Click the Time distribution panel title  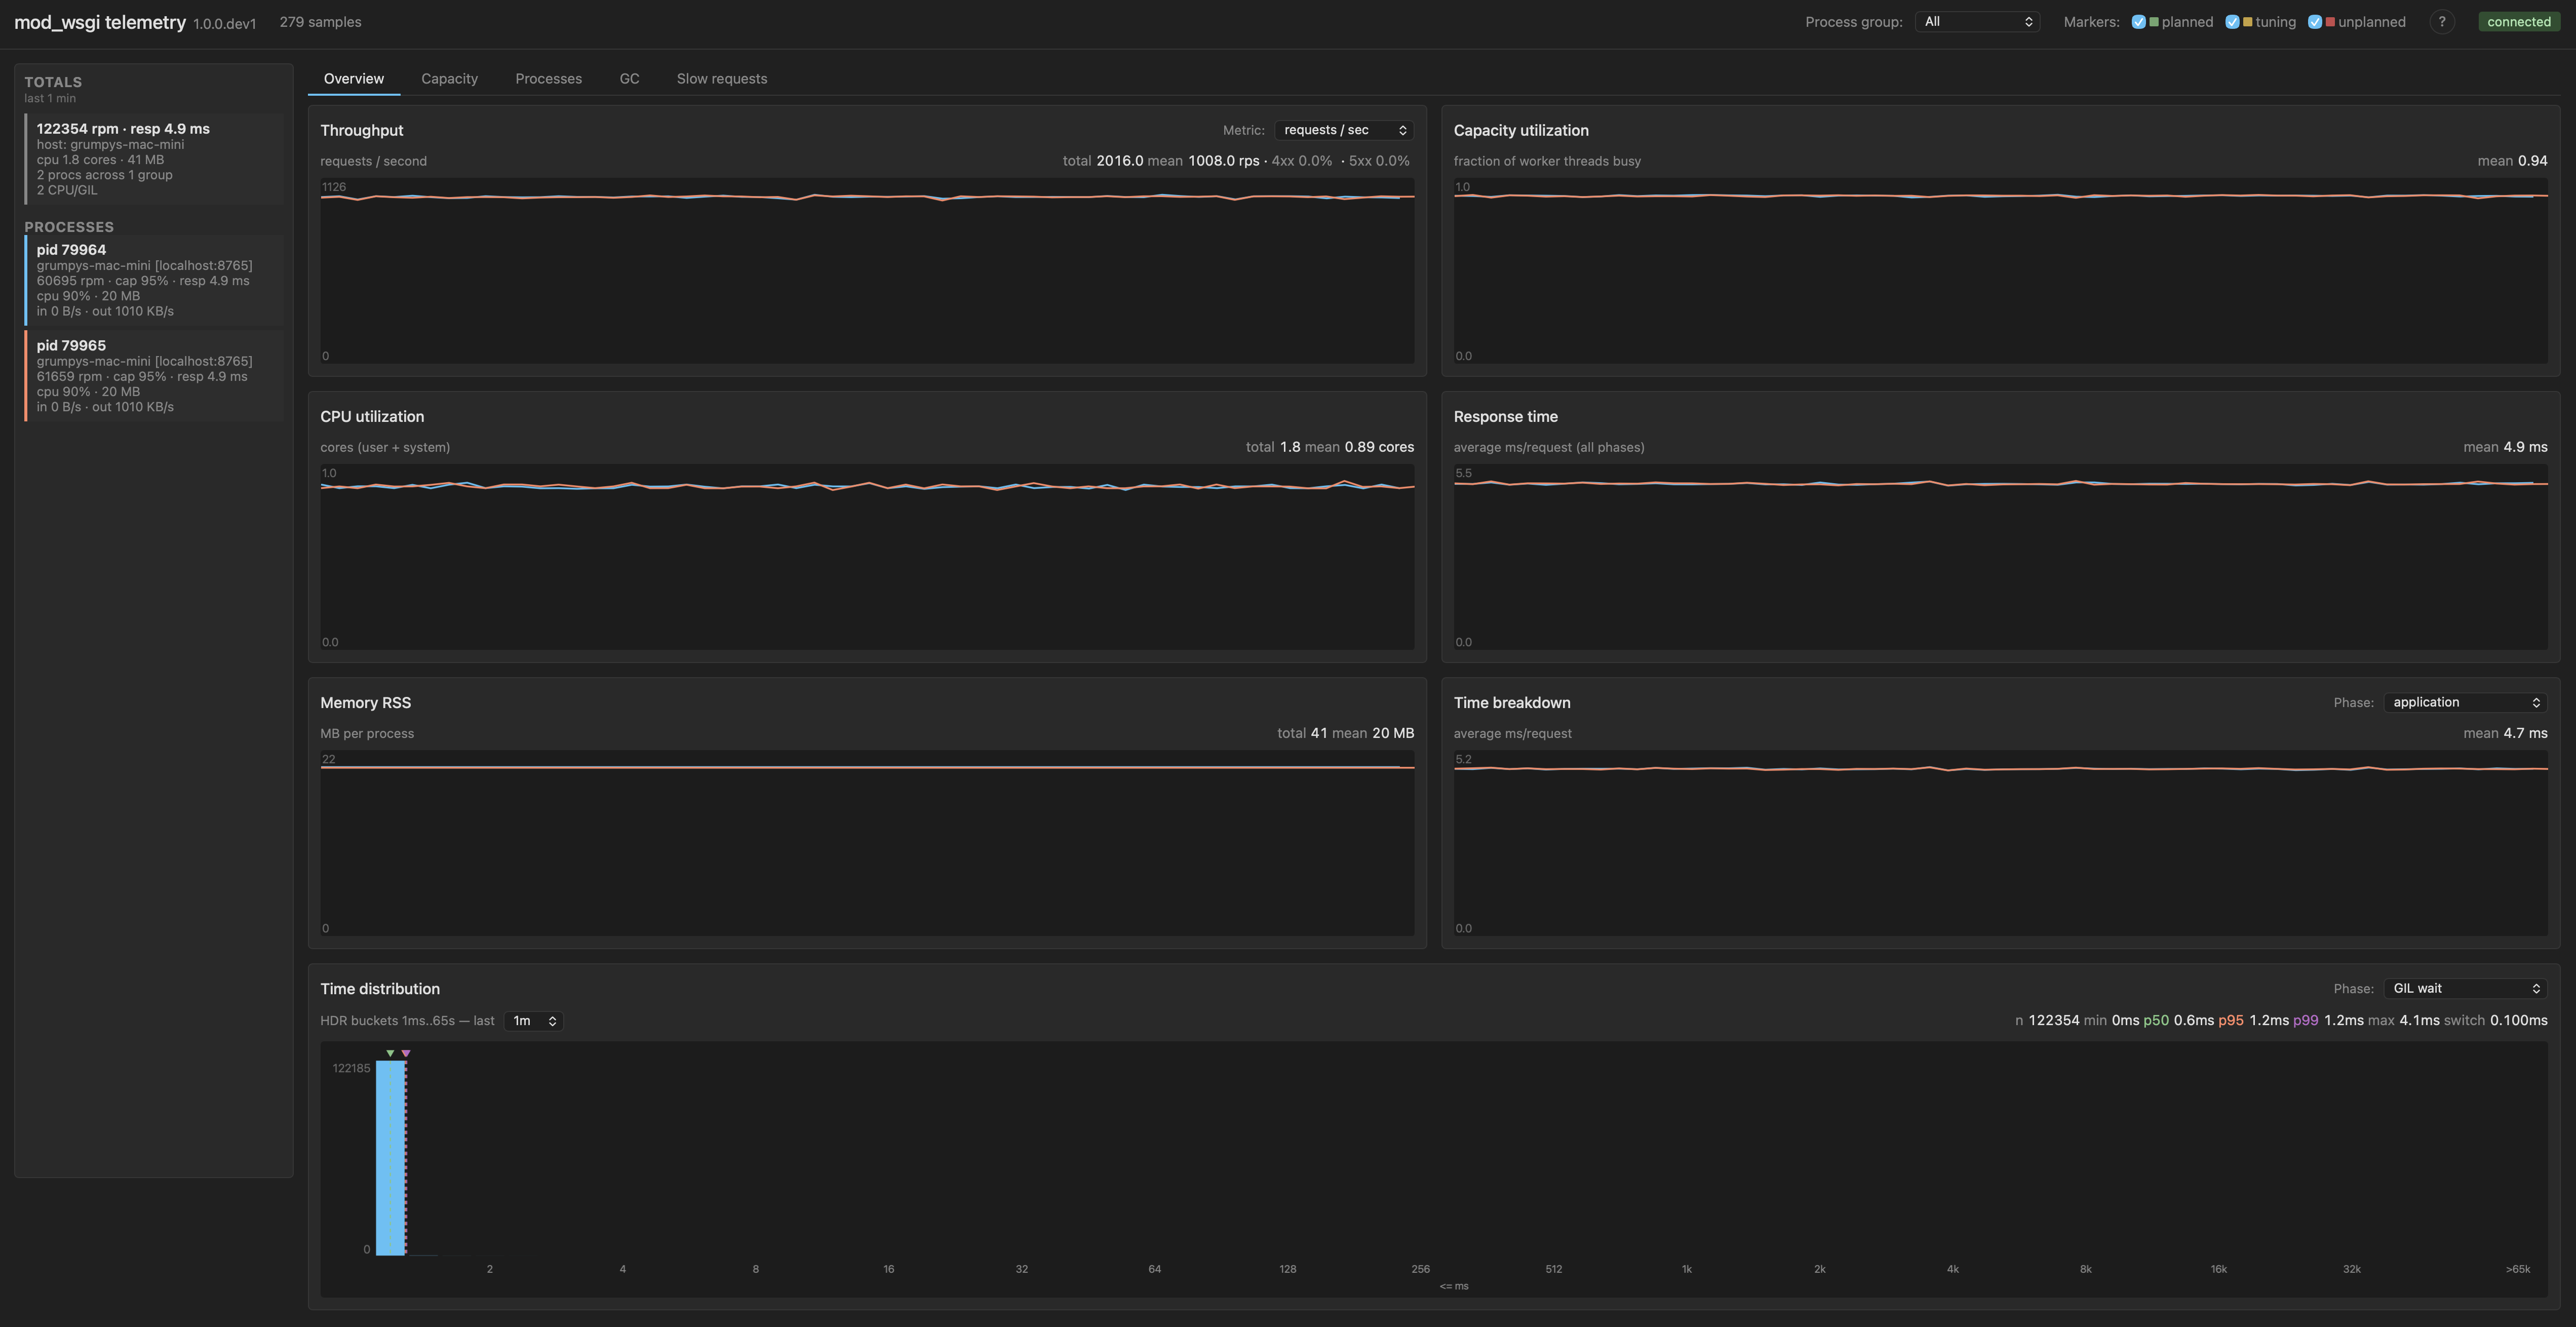click(x=380, y=988)
